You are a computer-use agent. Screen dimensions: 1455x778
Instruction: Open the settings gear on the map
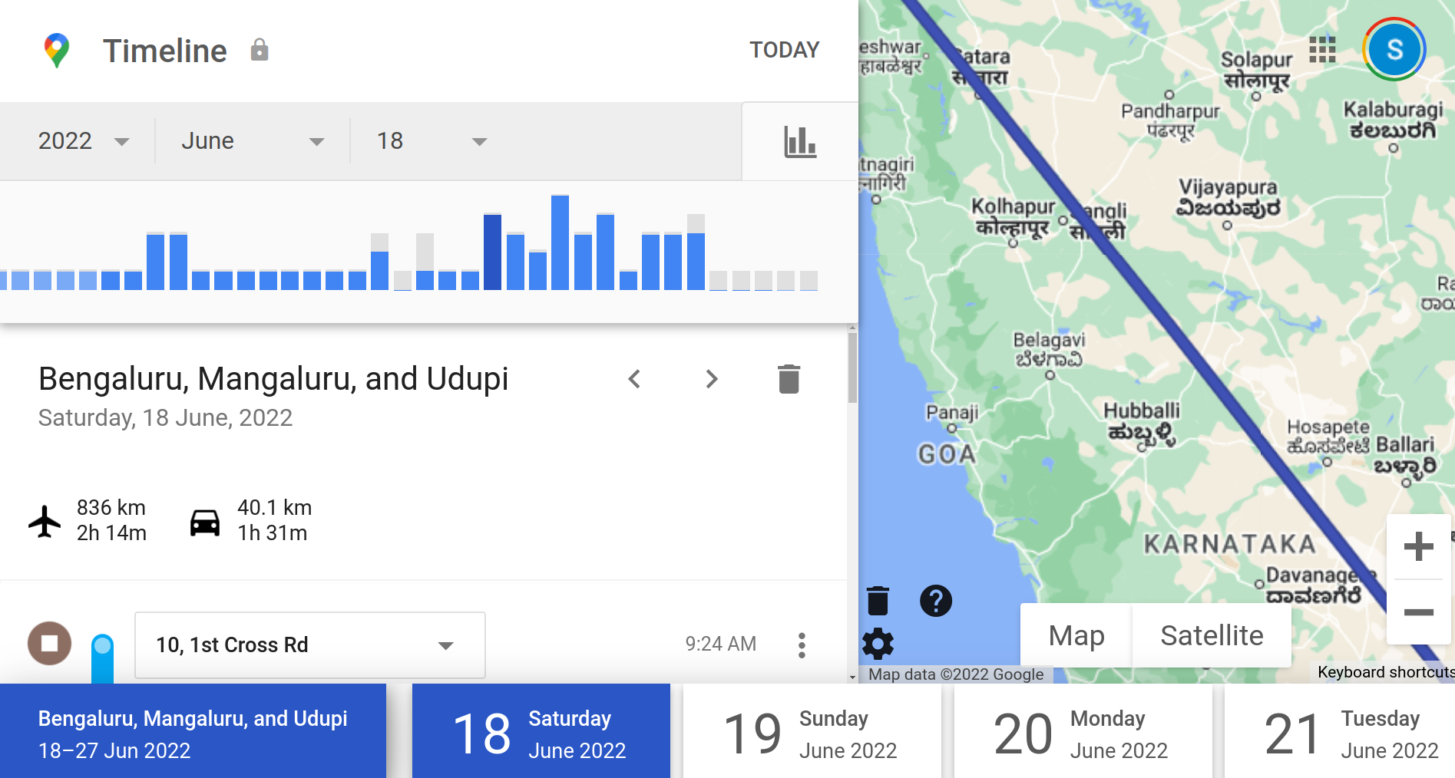coord(878,644)
